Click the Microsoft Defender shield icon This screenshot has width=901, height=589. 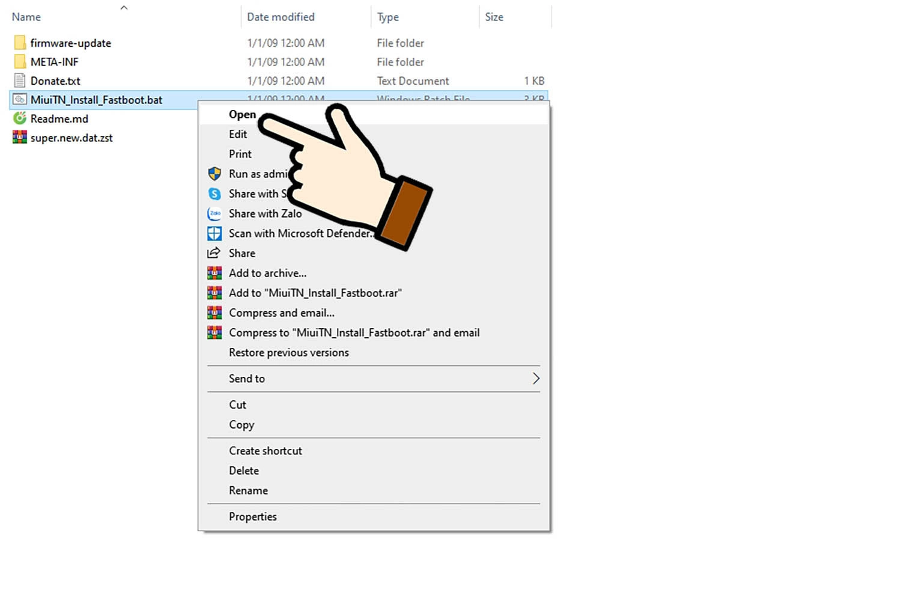click(214, 233)
